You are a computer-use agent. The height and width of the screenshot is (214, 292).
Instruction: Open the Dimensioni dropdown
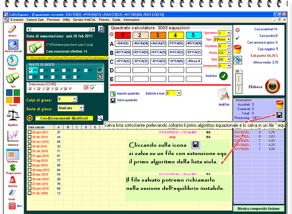click(x=229, y=66)
